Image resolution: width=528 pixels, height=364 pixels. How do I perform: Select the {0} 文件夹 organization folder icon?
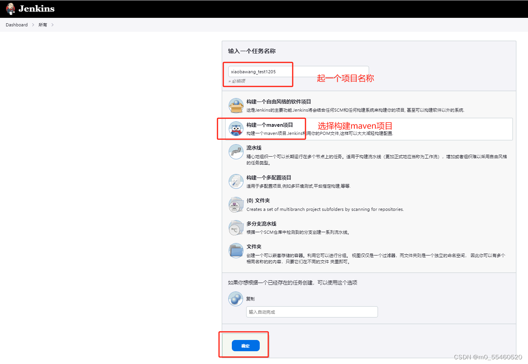236,205
